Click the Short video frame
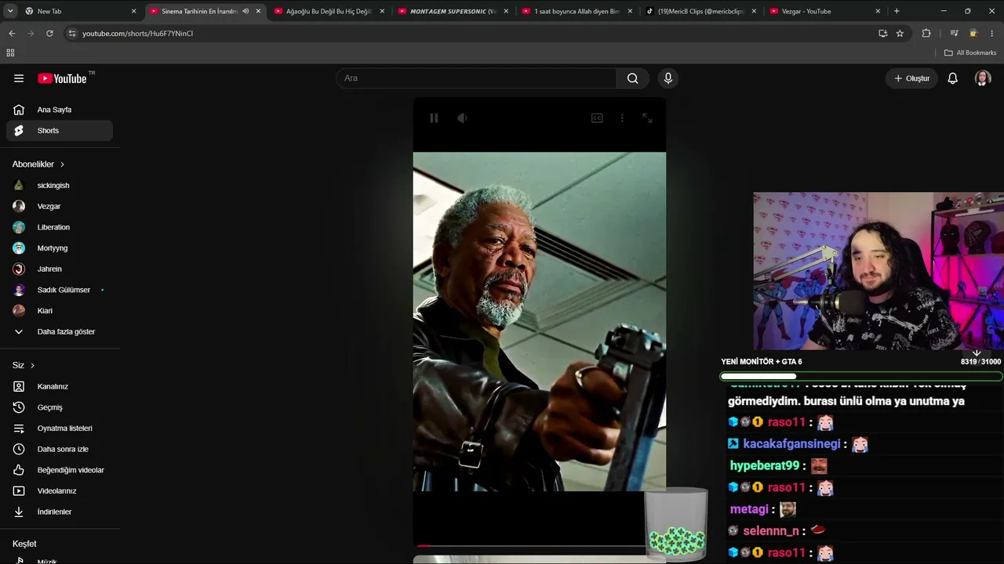 click(x=540, y=321)
